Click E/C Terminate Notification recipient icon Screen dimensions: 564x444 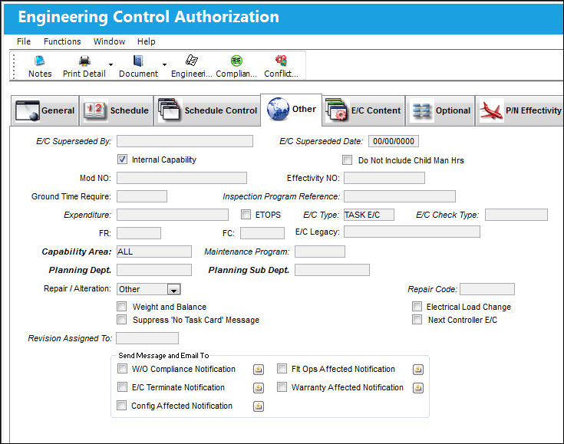(259, 388)
